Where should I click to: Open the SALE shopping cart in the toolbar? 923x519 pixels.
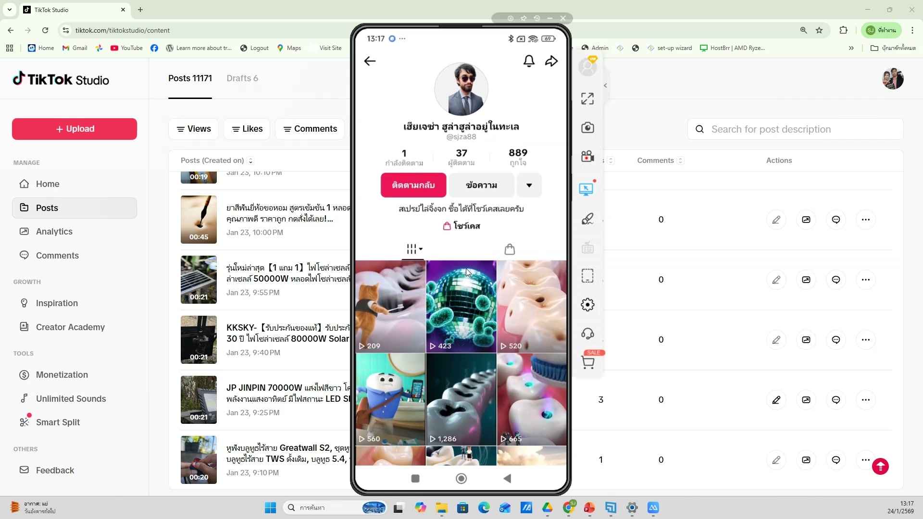point(588,362)
